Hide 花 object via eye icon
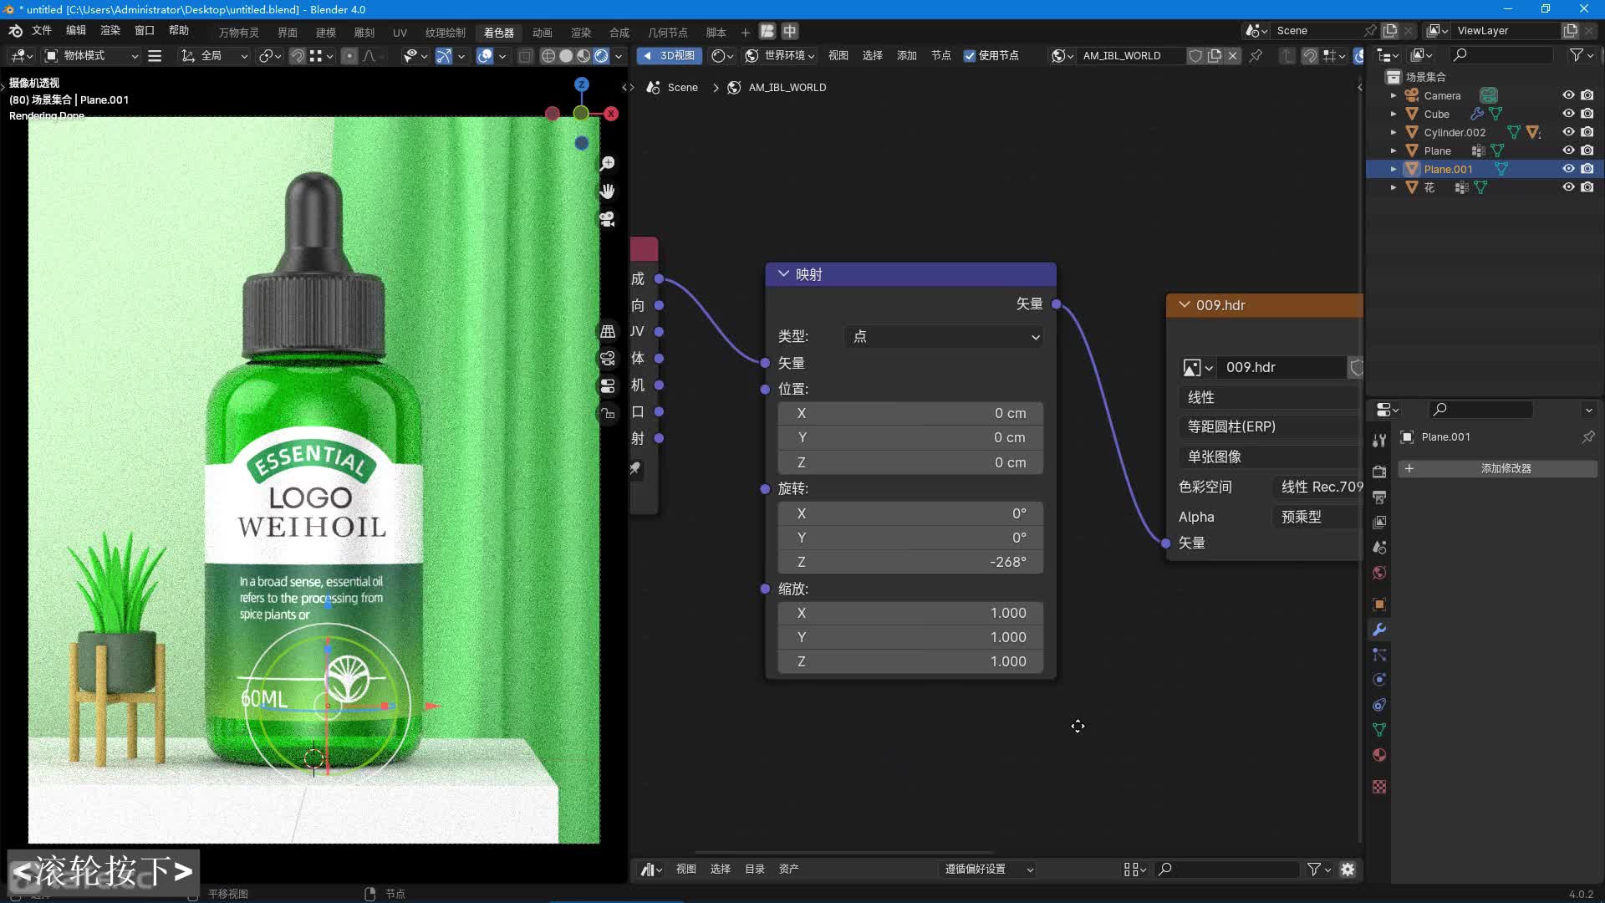1605x903 pixels. [x=1568, y=187]
